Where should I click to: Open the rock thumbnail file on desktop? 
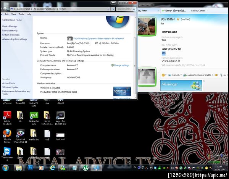(x=60, y=153)
